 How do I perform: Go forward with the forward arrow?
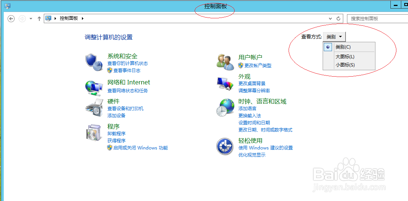22,19
